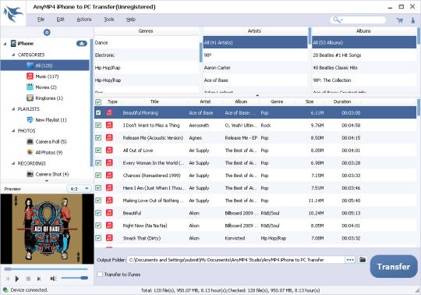This screenshot has height=295, width=421.
Task: Skip to next track in preview
Action: pyautogui.click(x=39, y=279)
